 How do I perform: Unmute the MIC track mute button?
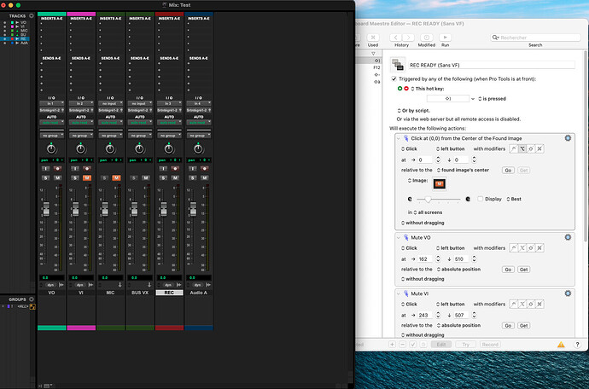[116, 177]
